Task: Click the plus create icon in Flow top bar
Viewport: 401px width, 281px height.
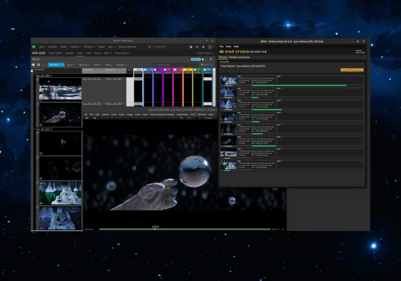Action: click(197, 47)
